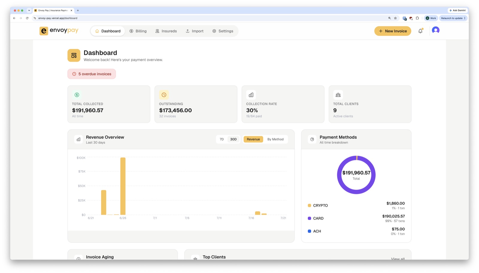Bookmark this page with the star icon
This screenshot has height=273, width=479.
[395, 18]
